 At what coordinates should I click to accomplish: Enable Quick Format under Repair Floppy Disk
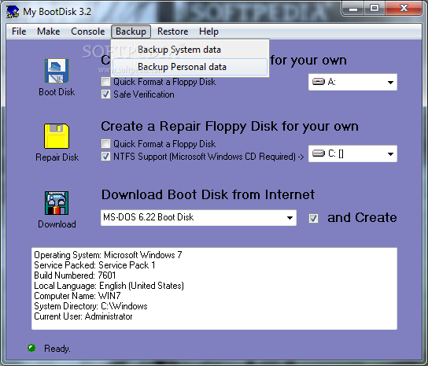tap(105, 144)
